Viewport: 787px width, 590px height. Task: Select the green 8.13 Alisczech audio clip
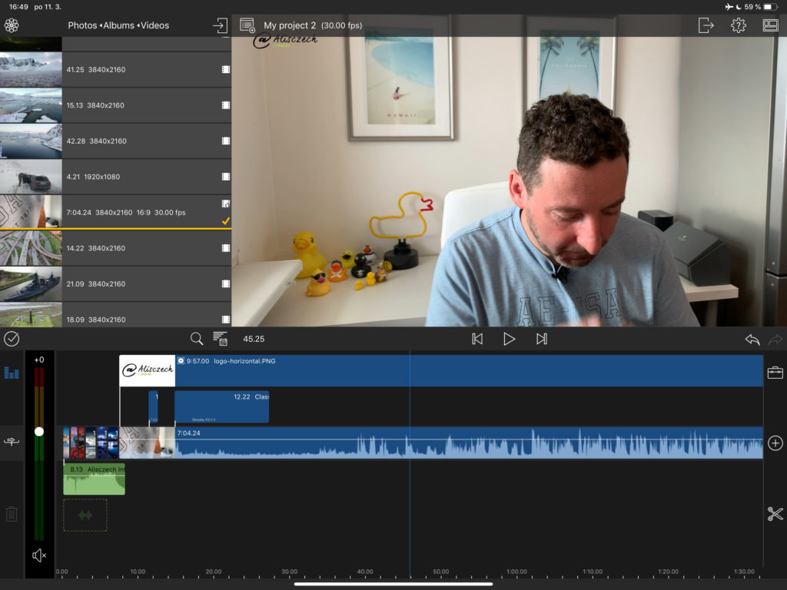95,479
